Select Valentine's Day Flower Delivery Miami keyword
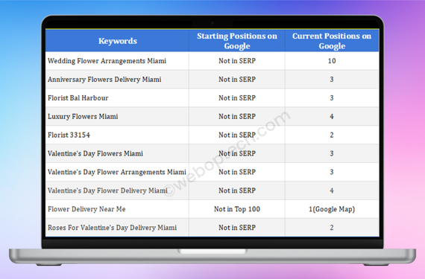This screenshot has width=425, height=279. click(x=107, y=190)
